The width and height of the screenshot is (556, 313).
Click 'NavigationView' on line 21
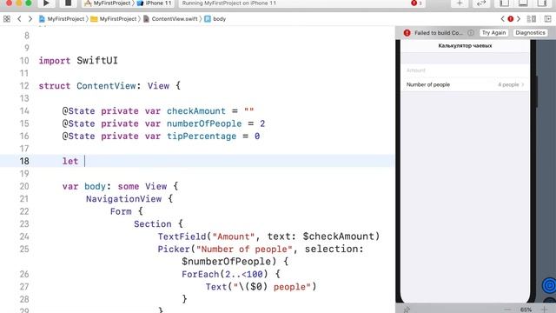[123, 199]
